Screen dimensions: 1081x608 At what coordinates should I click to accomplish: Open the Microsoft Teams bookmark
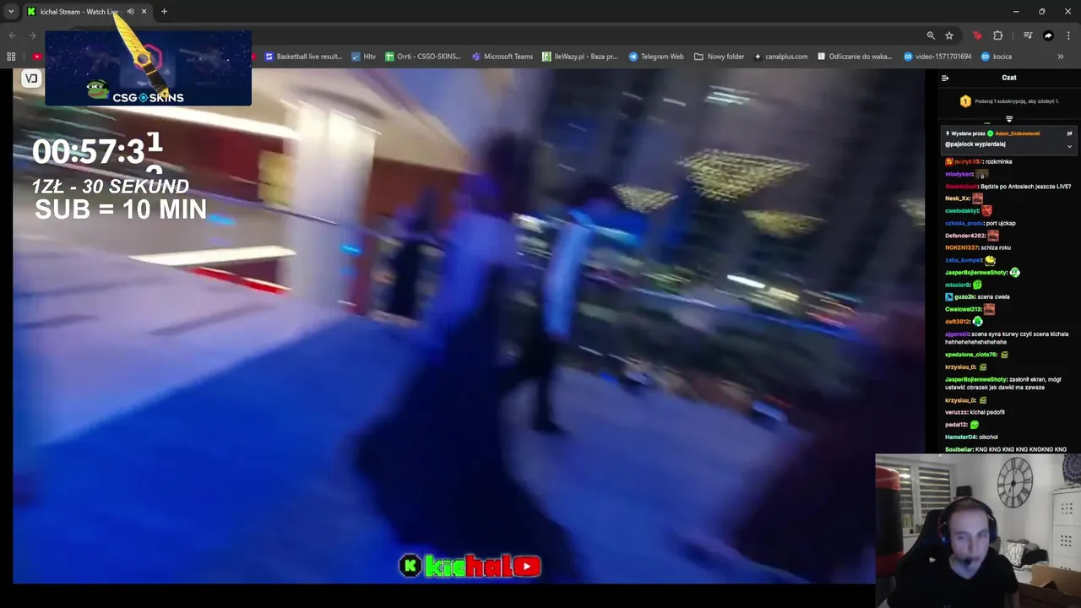[x=502, y=57]
